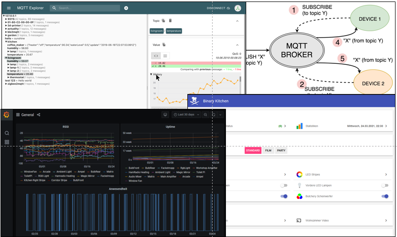Click the cloud icon next to DISCONNECT

pyautogui.click(x=228, y=8)
